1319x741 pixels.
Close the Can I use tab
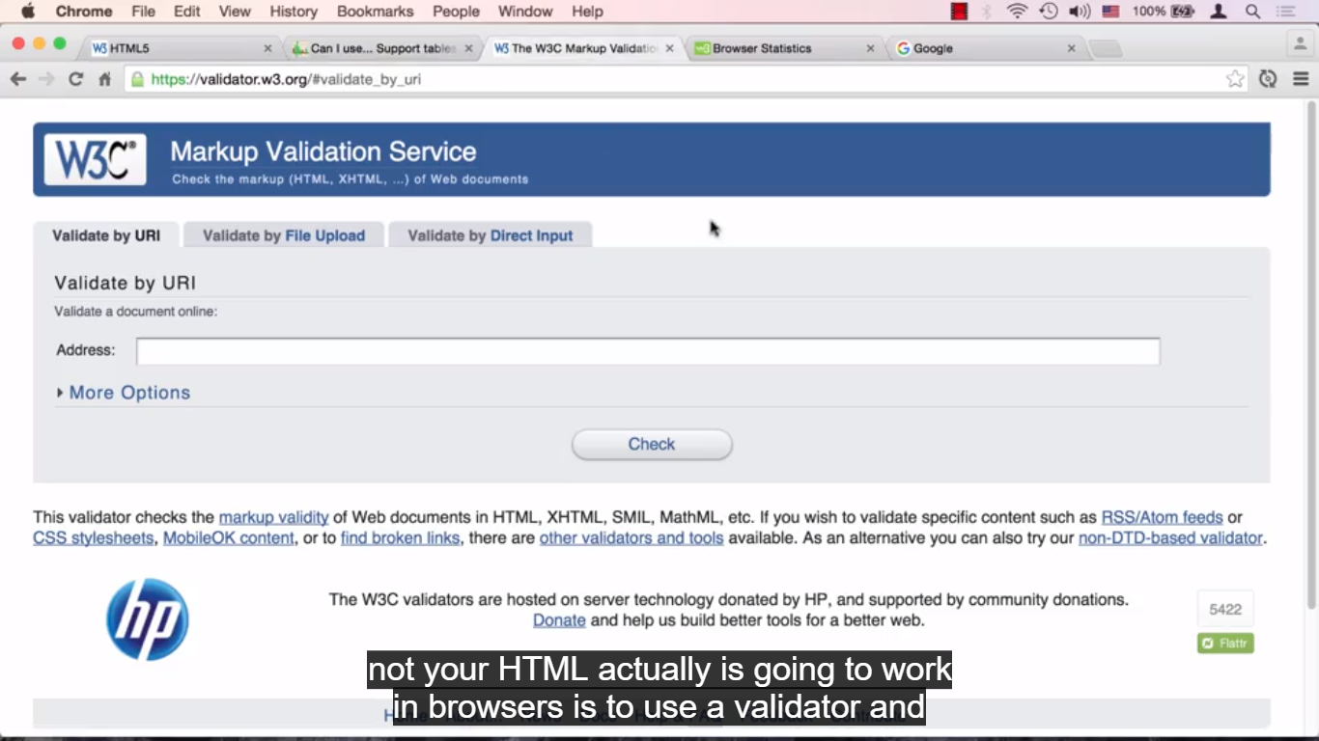(469, 48)
